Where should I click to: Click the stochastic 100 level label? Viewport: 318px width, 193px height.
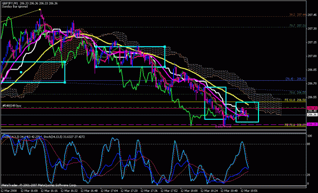(x=310, y=136)
